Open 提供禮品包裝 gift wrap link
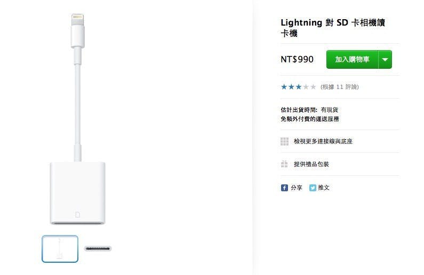This screenshot has height=275, width=424. (x=311, y=164)
